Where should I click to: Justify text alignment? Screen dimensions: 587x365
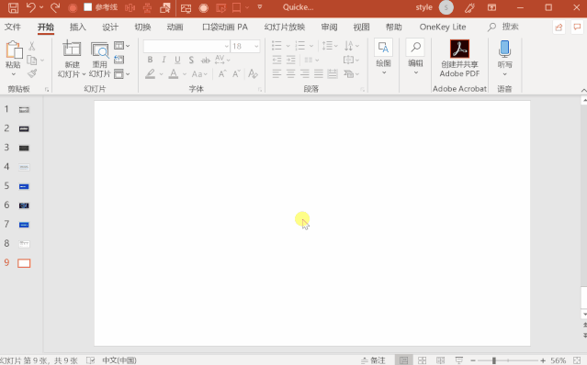pyautogui.click(x=319, y=73)
